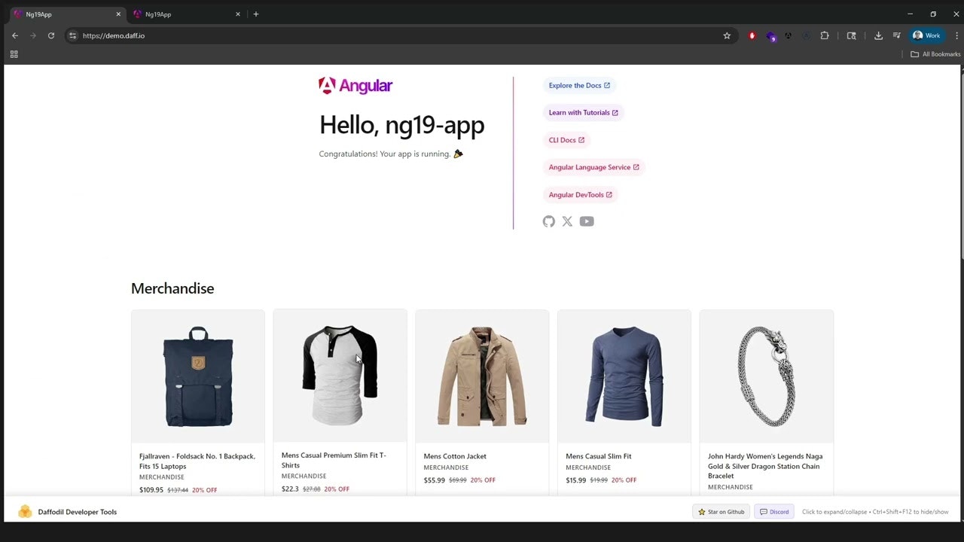Click the GitHub icon
The image size is (964, 542).
tap(549, 221)
